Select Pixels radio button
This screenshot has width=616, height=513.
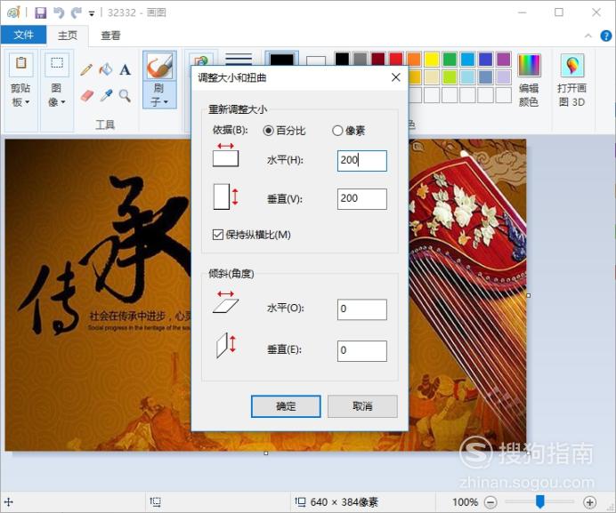click(x=337, y=131)
